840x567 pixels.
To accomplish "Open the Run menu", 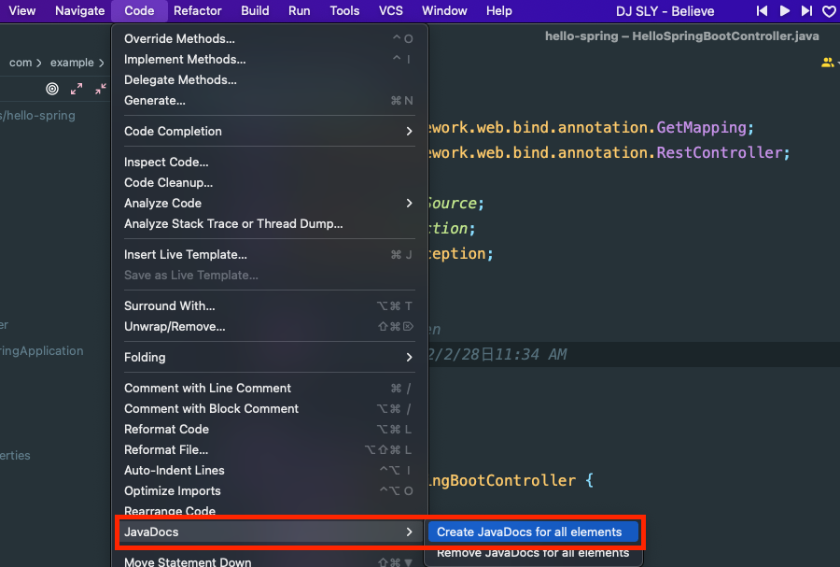I will 299,10.
